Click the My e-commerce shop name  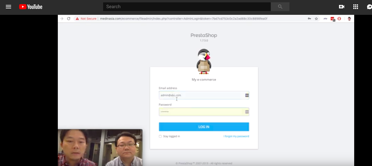pyautogui.click(x=204, y=80)
